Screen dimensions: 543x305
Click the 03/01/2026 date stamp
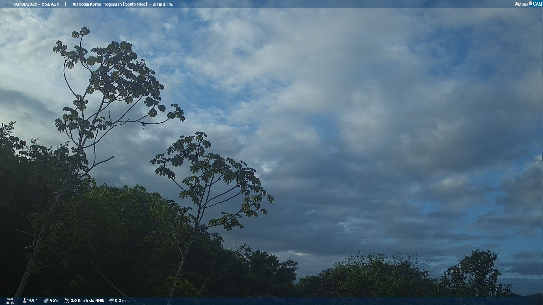25,4
